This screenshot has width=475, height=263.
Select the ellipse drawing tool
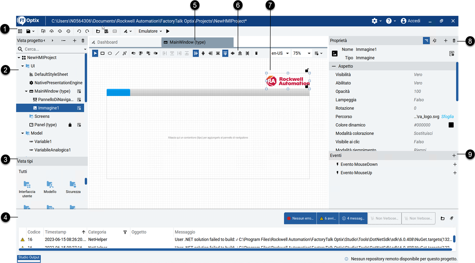point(110,53)
